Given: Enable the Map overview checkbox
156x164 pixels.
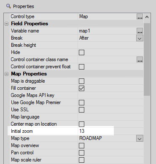Looking at the screenshot, I should tap(82, 145).
